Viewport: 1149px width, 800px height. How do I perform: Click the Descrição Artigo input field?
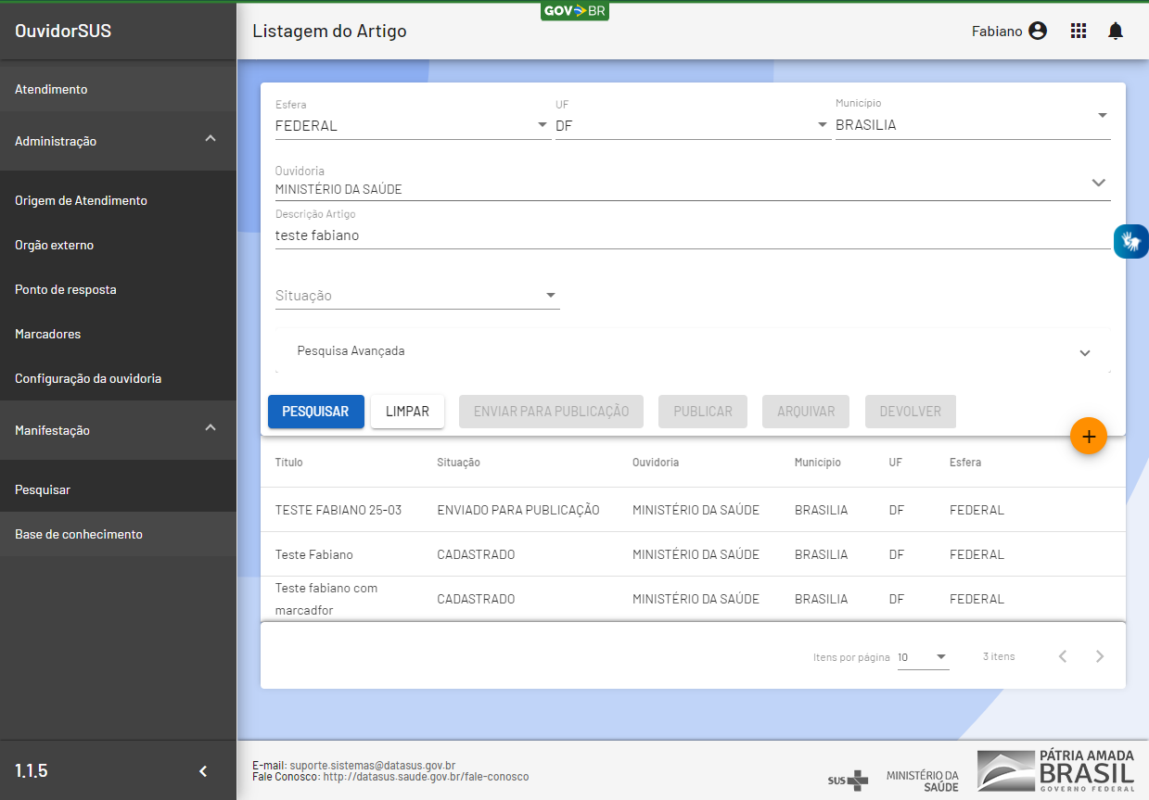[692, 235]
